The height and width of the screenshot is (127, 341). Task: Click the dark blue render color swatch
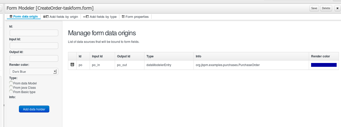coord(324,65)
